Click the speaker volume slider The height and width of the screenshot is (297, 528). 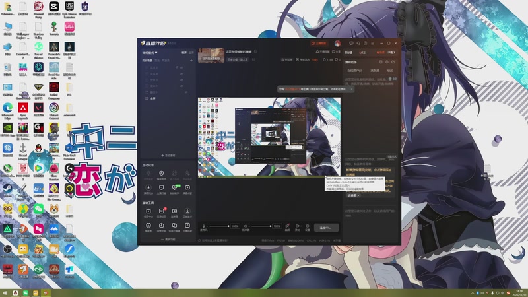pos(261,226)
